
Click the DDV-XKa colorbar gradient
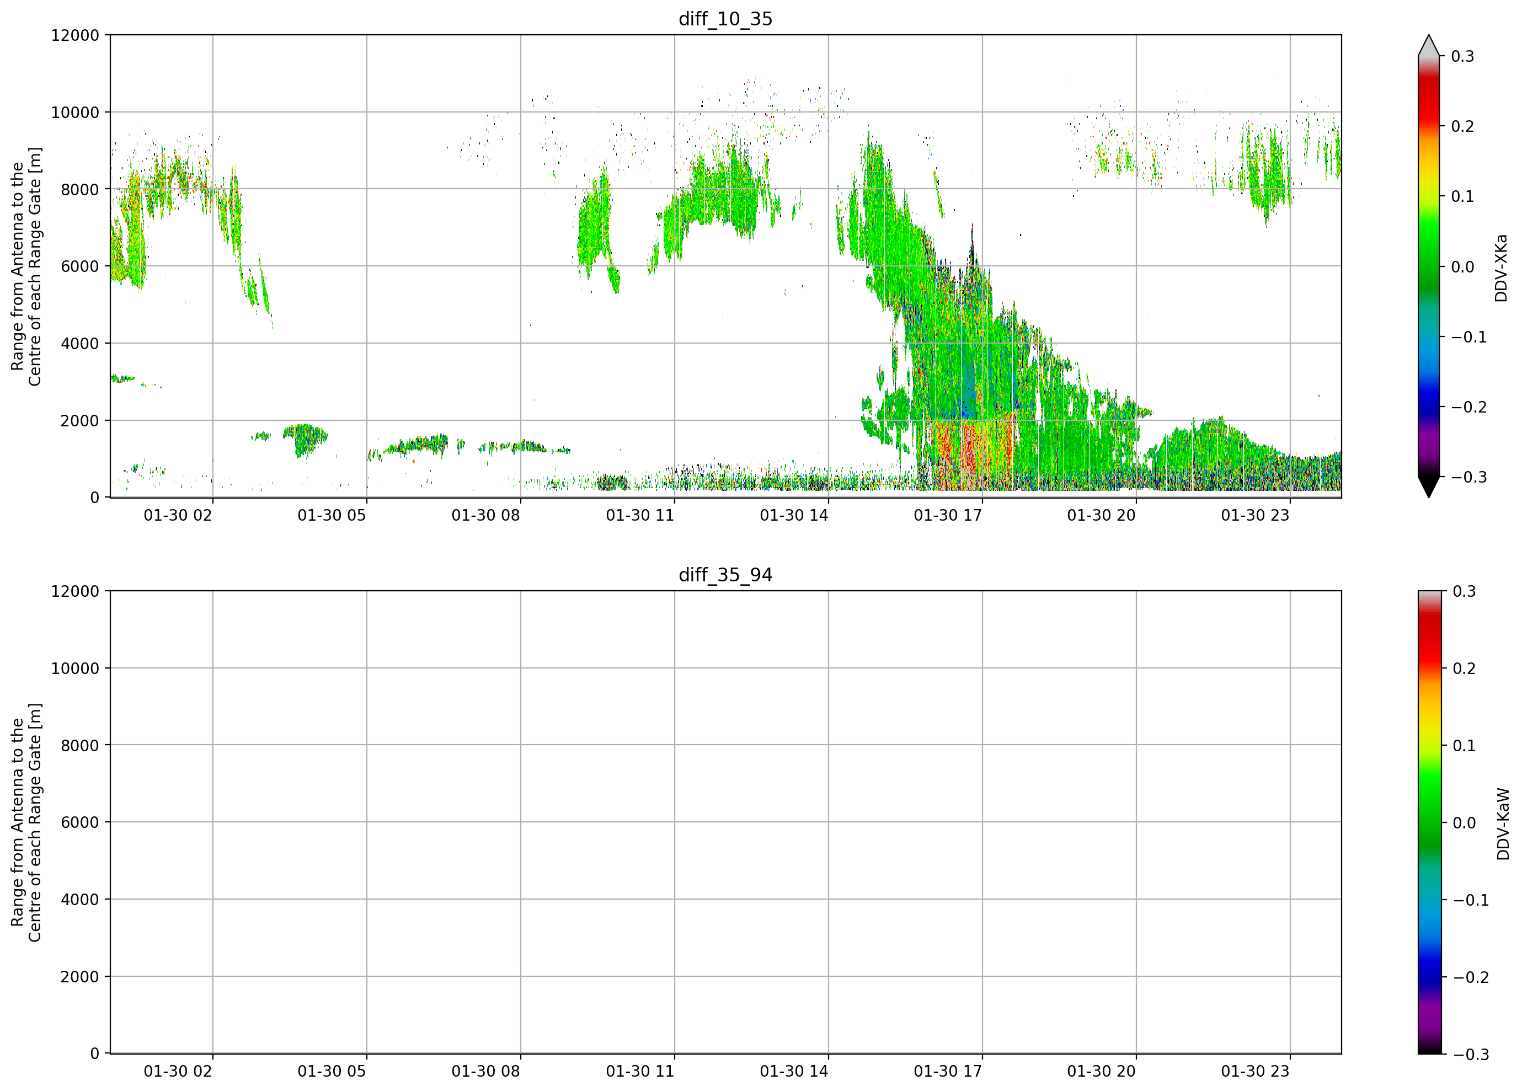click(1429, 266)
